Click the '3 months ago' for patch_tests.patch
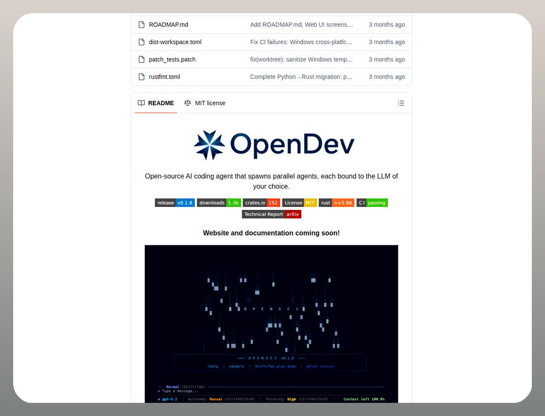The image size is (545, 416). pos(386,59)
